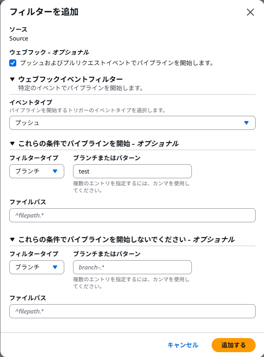264x357 pixels.
Task: Click the キャンセル link button
Action: (183, 345)
